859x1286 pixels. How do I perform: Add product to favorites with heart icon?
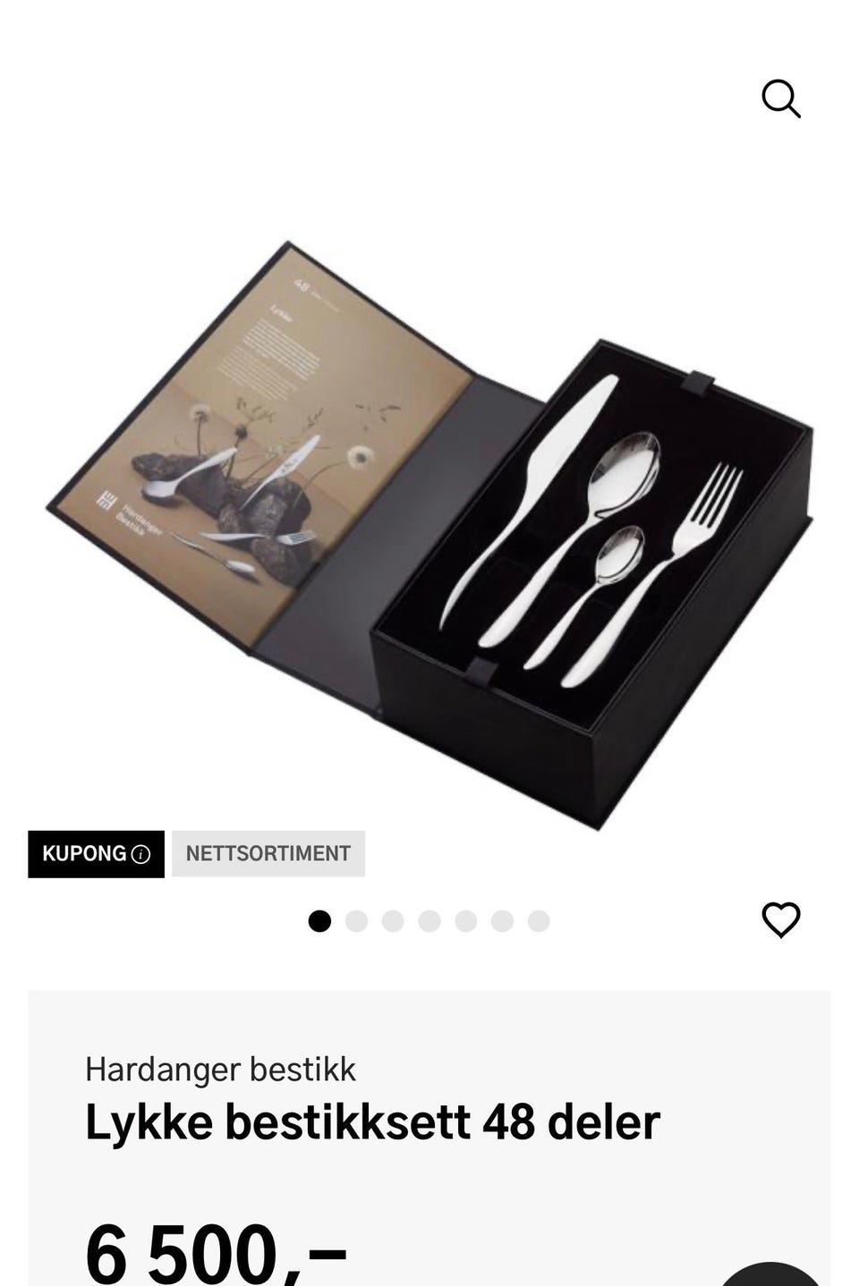coord(780,920)
